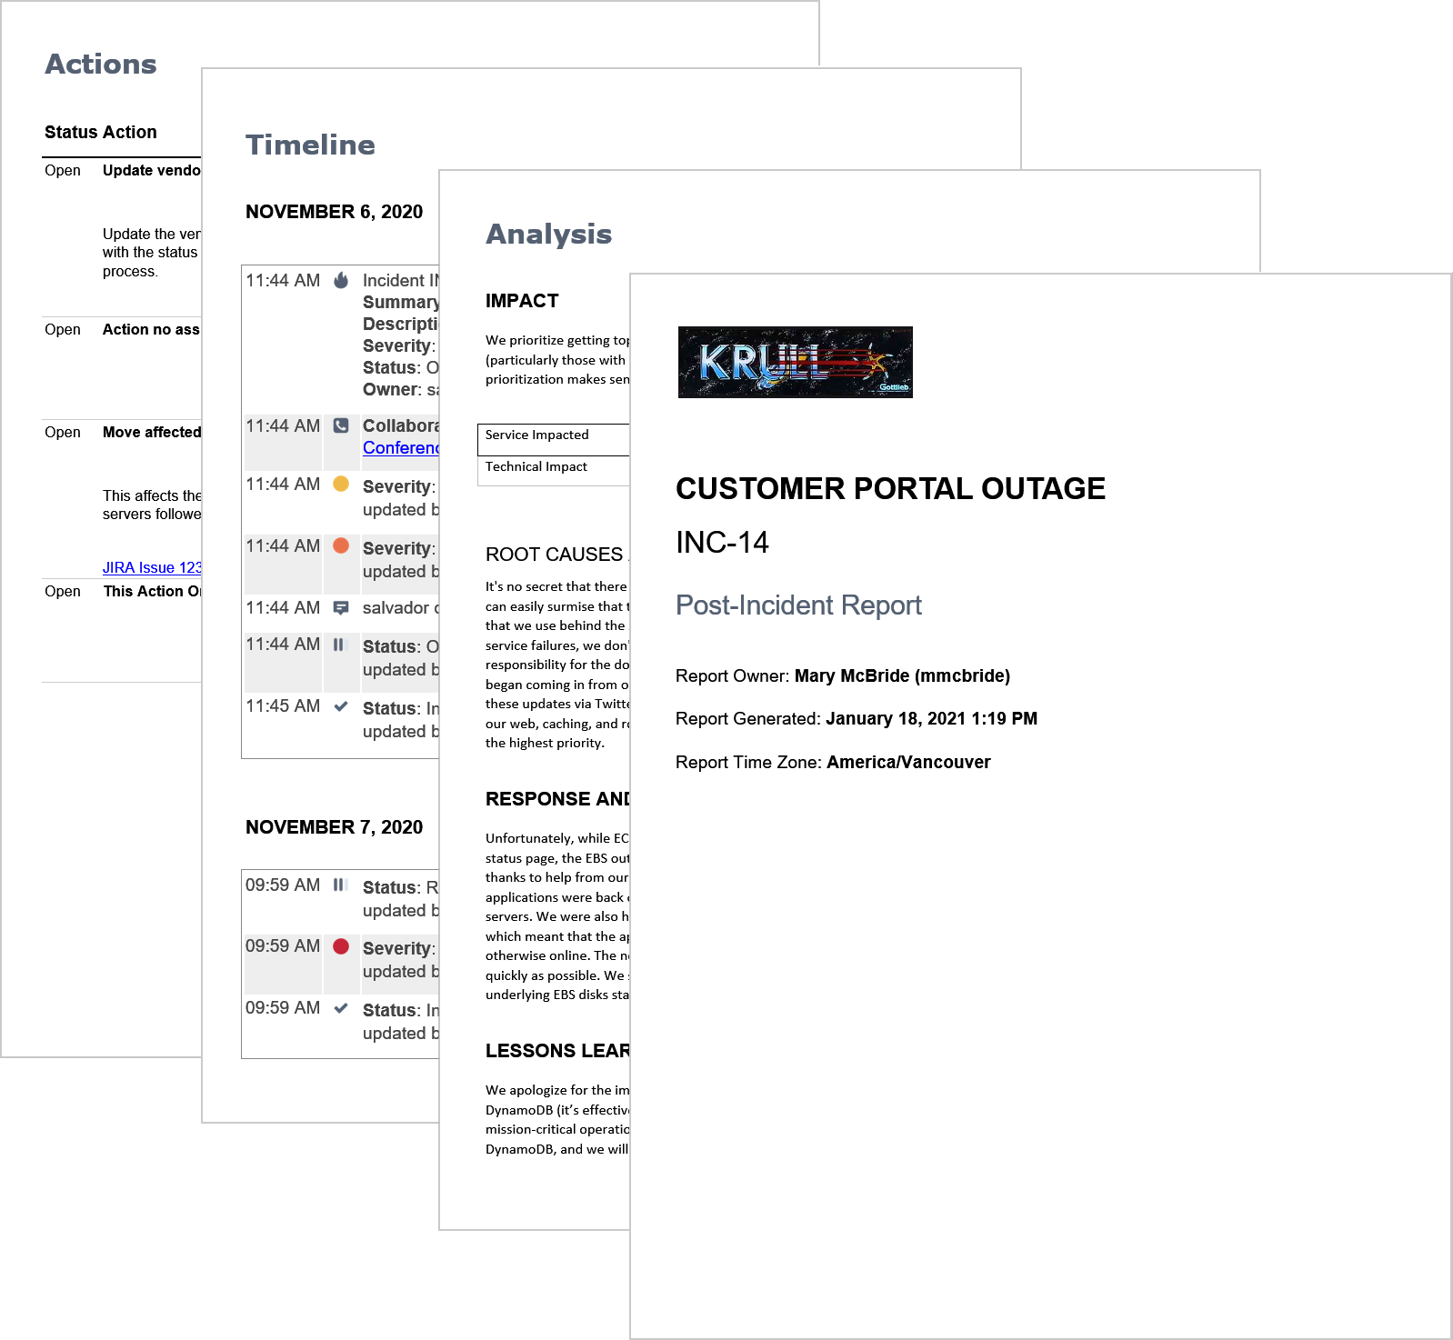Click the phone collaboration icon in timeline
Viewport: 1453px width, 1340px height.
341,425
